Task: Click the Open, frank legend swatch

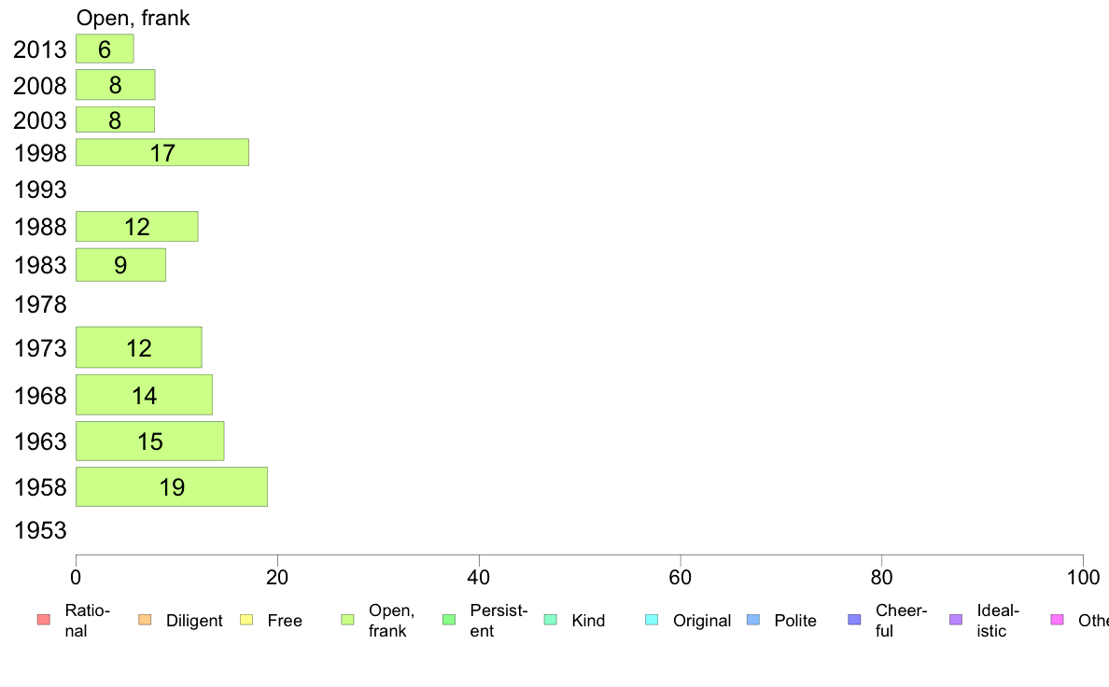Action: click(x=347, y=620)
